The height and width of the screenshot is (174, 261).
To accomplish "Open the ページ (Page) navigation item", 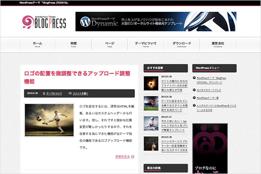I will click(x=110, y=45).
